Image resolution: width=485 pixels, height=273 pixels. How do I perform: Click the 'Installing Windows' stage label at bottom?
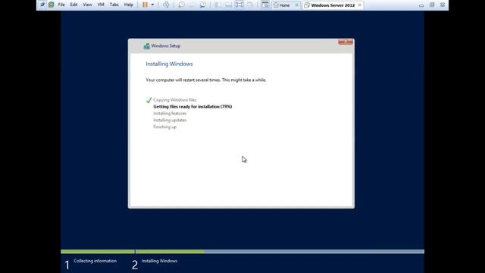coord(159,261)
